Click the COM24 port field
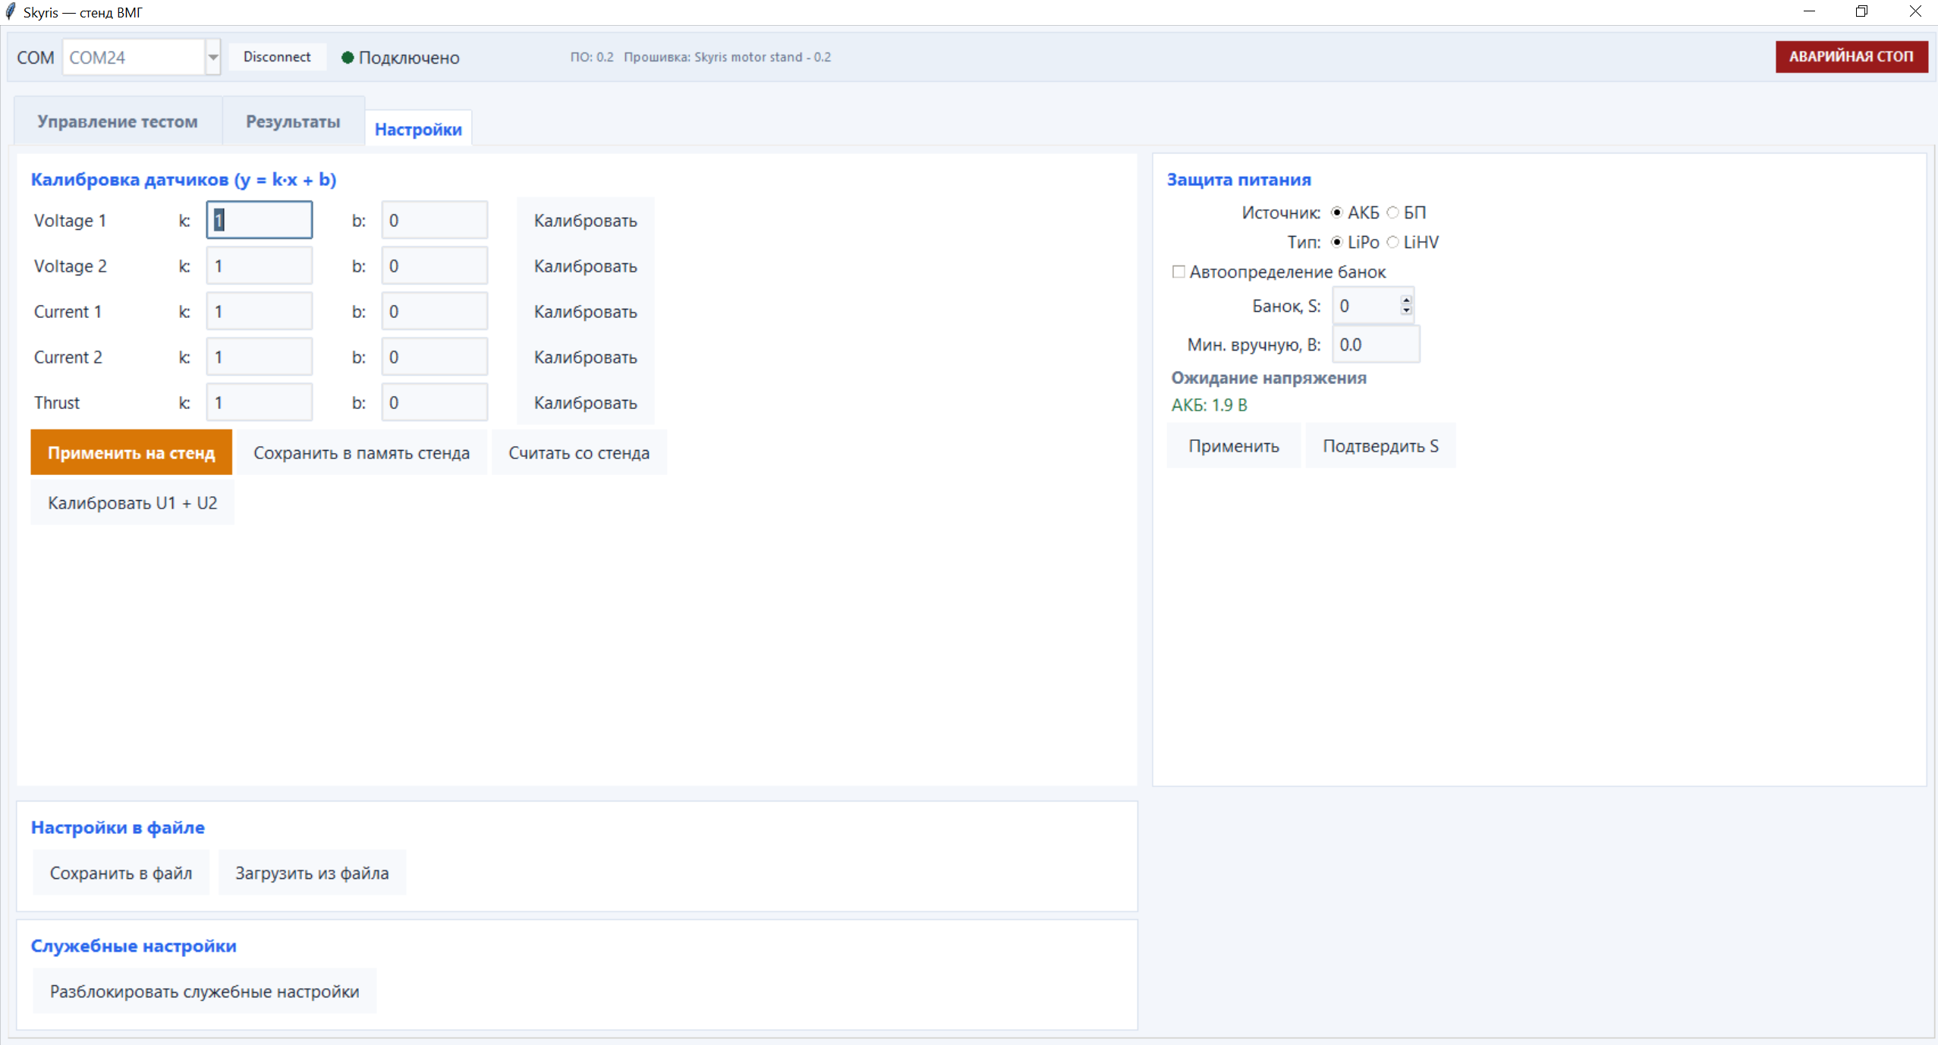Image resolution: width=1938 pixels, height=1045 pixels. (x=134, y=58)
